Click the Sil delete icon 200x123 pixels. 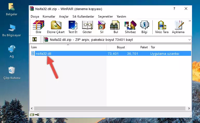click(102, 27)
